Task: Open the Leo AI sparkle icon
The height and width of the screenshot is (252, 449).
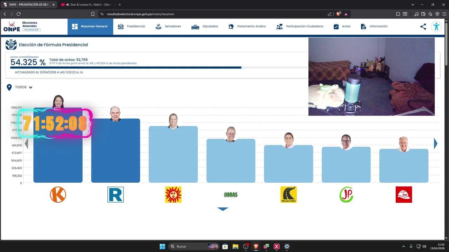Action: pos(430,14)
